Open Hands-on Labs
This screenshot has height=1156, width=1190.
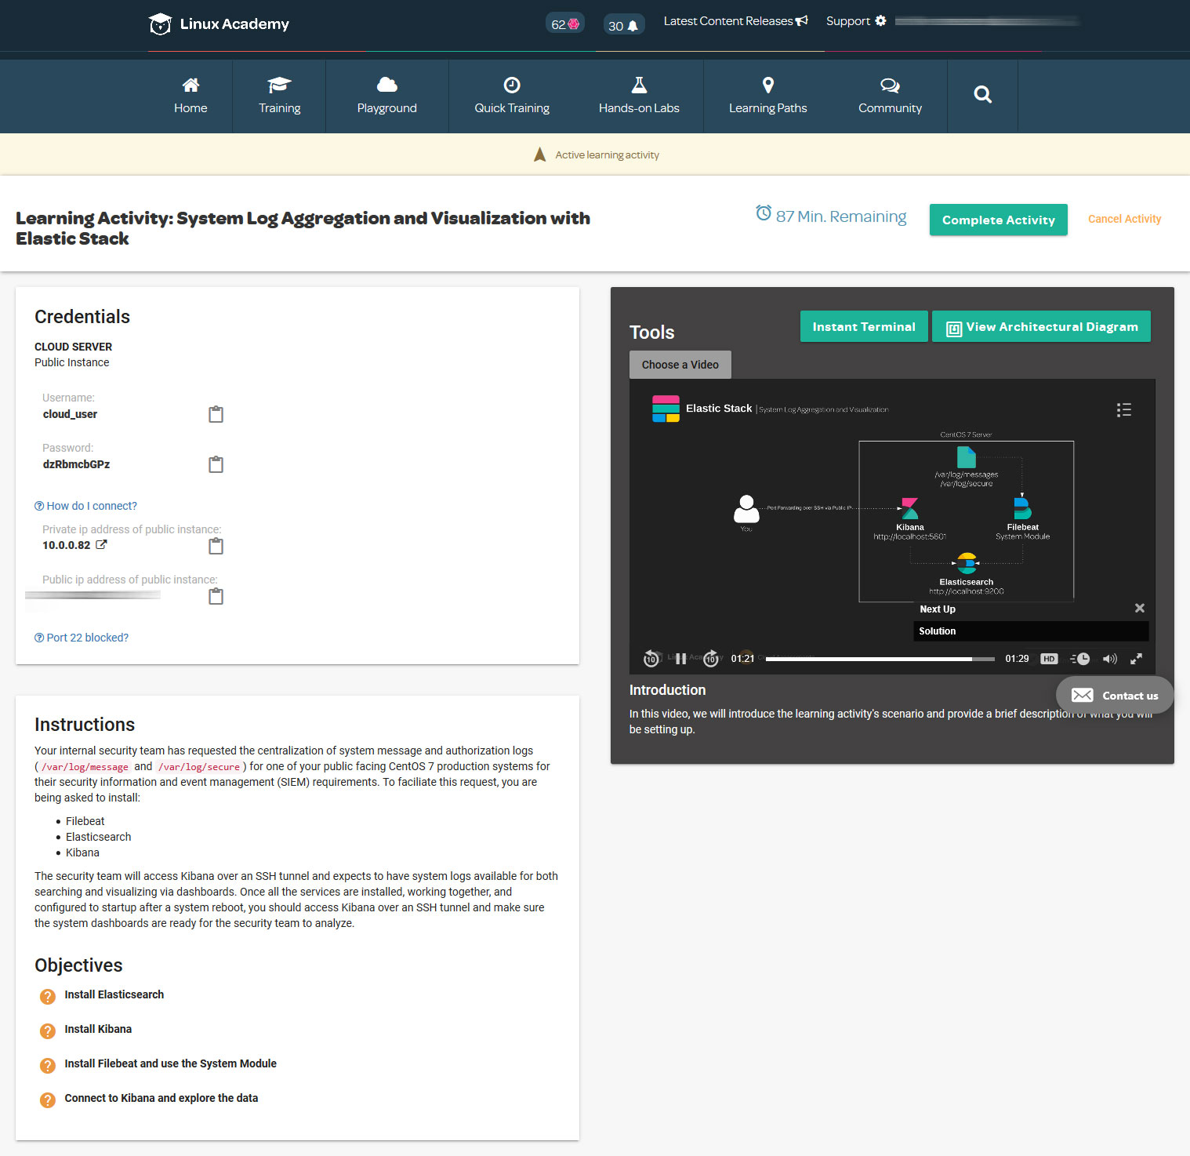tap(639, 96)
